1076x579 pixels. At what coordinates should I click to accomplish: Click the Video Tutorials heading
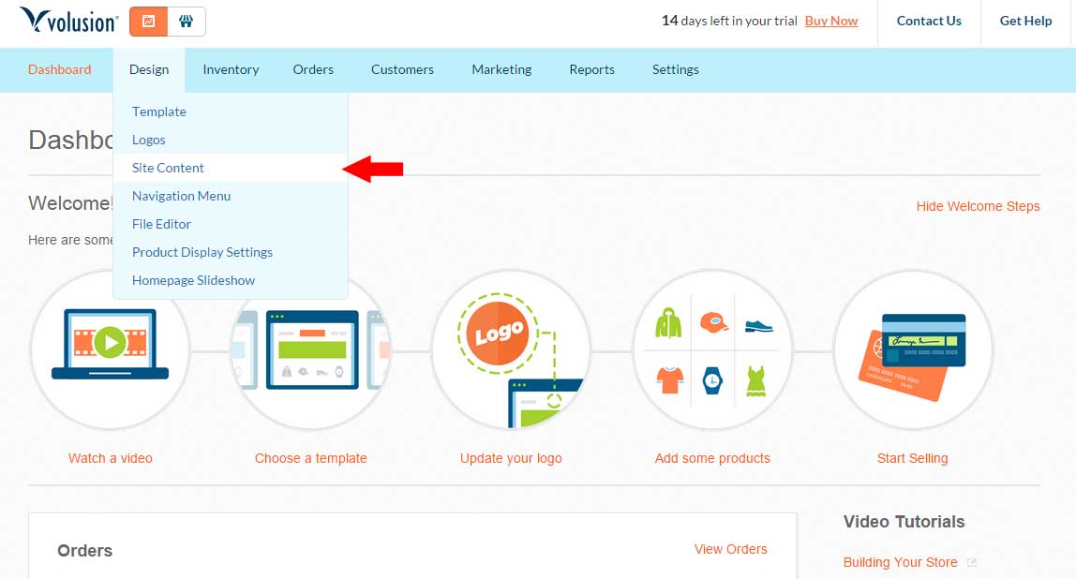(x=904, y=522)
